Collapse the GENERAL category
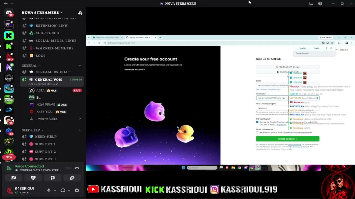This screenshot has width=355, height=199. [31, 66]
